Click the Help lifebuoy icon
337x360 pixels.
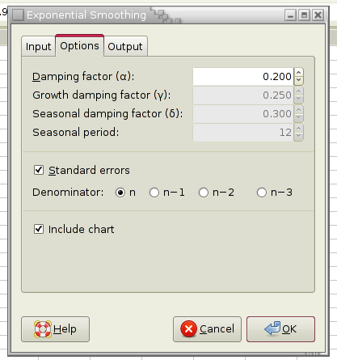43,329
